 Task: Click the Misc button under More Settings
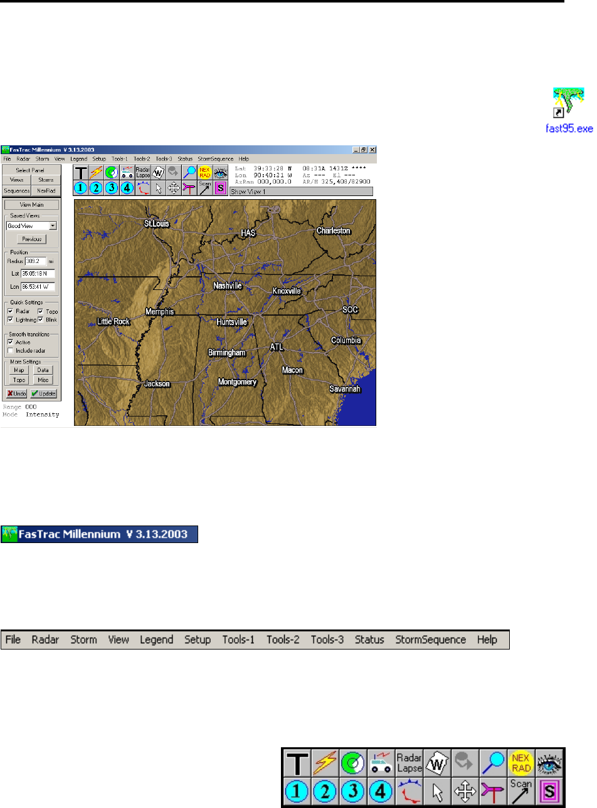click(x=43, y=380)
